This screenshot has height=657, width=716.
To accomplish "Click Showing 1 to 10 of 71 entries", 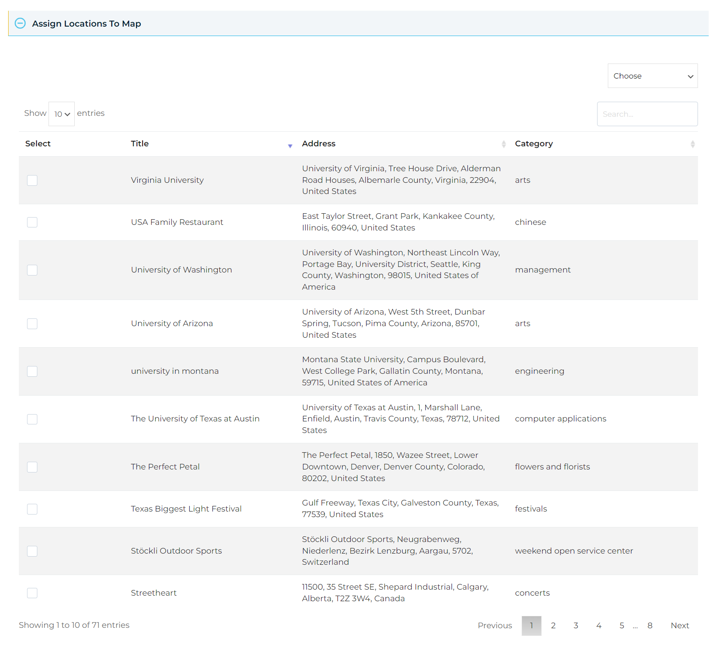I will 74,625.
